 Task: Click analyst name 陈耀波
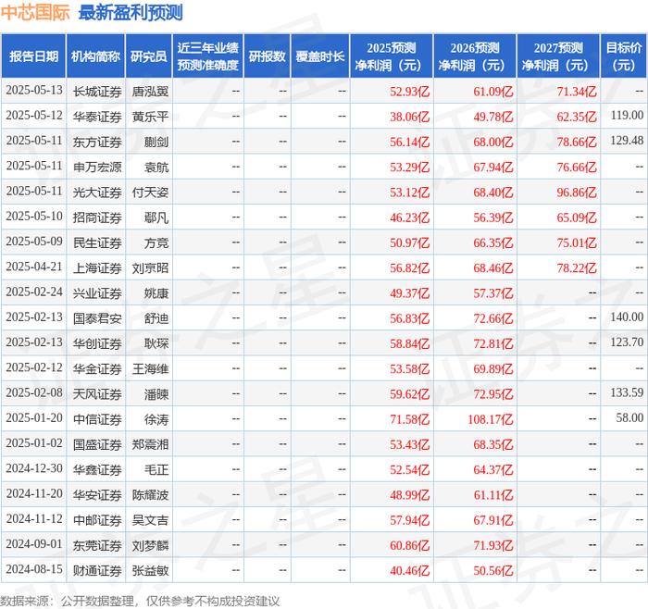pos(150,495)
